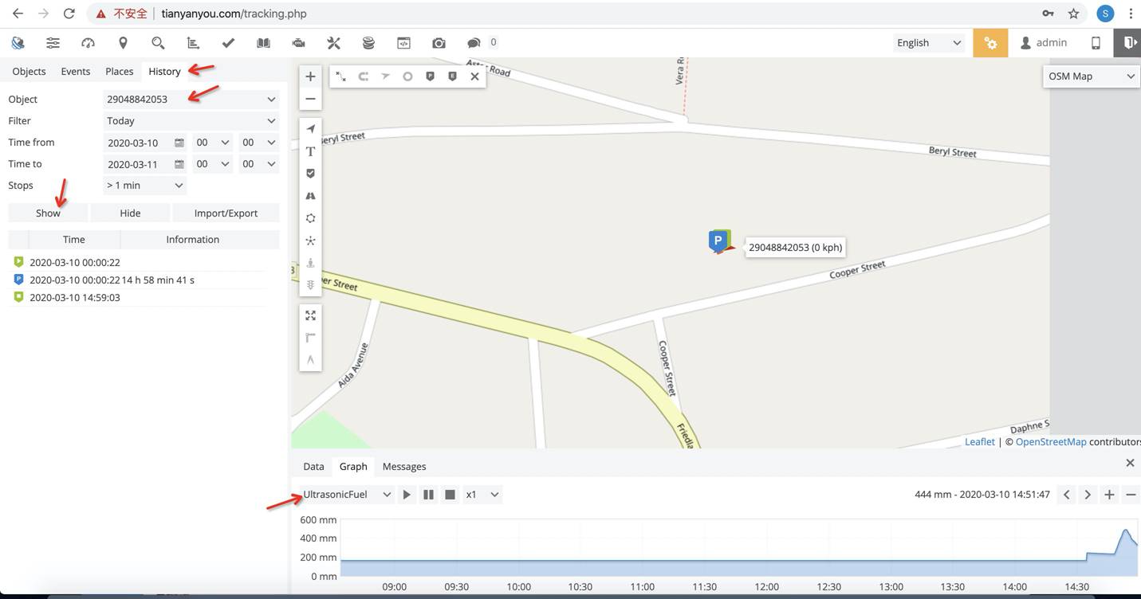
Task: Open the logbook book icon
Action: (263, 43)
